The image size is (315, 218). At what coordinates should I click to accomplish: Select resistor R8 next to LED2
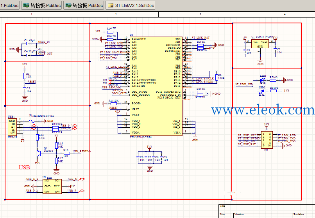274,91
